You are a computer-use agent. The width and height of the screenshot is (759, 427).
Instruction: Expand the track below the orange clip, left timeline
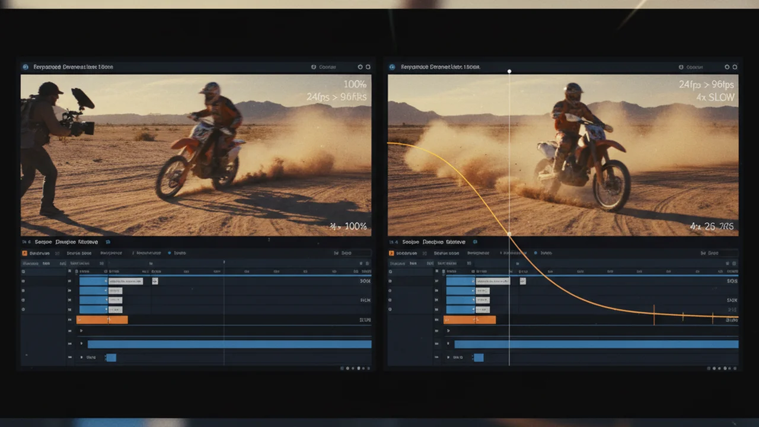click(82, 330)
